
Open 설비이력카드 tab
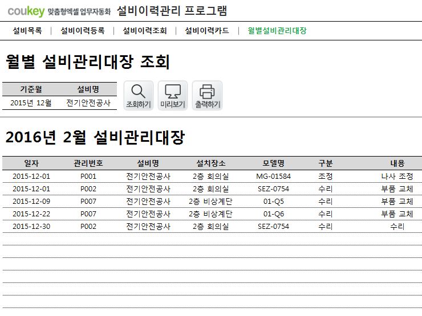point(207,31)
